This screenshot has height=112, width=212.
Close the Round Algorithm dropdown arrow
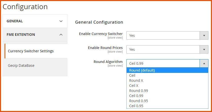(204, 63)
